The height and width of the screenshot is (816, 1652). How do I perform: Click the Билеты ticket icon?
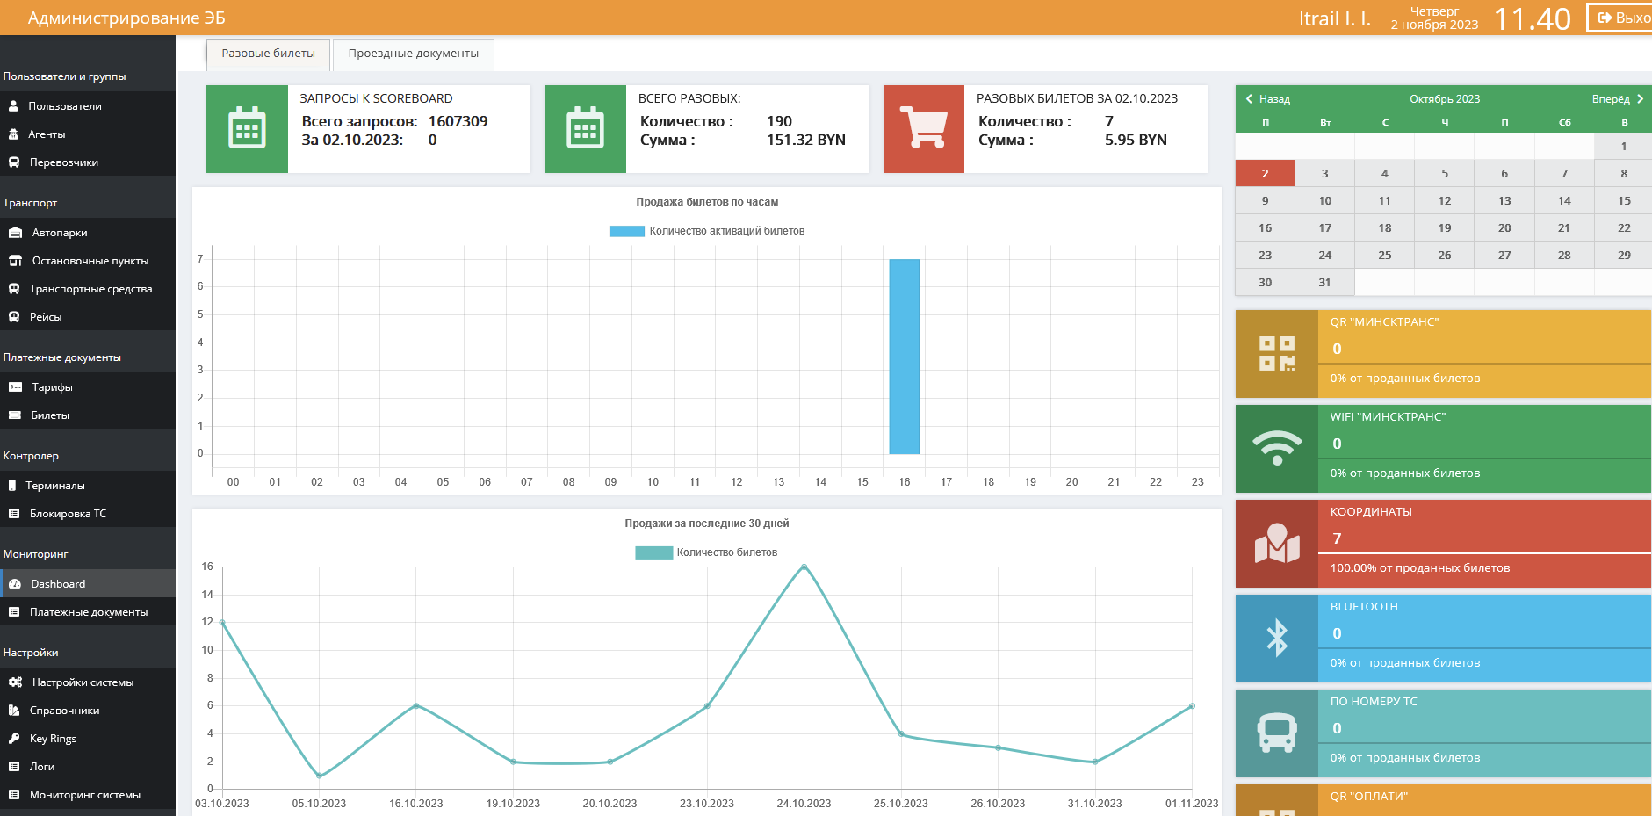coord(15,415)
